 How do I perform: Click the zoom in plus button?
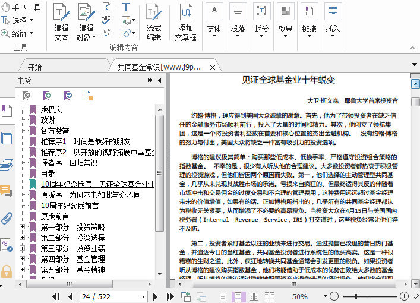click(x=405, y=296)
